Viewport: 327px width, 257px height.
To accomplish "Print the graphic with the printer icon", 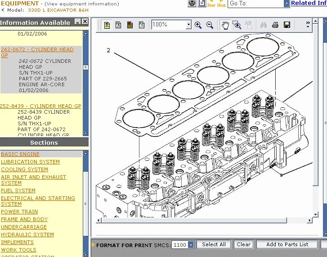I will (x=275, y=25).
